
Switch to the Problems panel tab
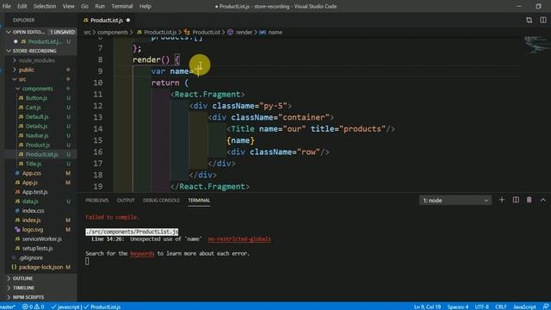point(97,201)
